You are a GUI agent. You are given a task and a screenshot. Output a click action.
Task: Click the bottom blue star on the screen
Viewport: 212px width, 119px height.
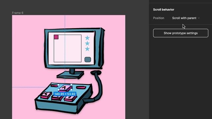[x=87, y=49]
